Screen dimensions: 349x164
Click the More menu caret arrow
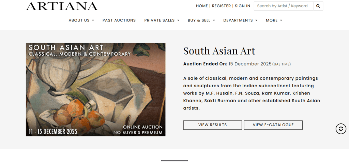click(x=281, y=21)
